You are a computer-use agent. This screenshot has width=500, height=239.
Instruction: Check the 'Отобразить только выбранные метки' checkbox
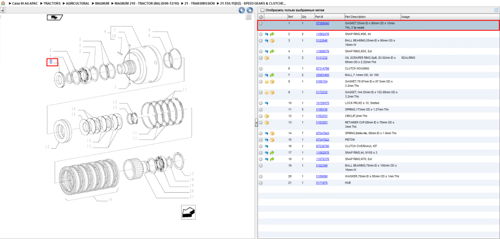[262, 10]
